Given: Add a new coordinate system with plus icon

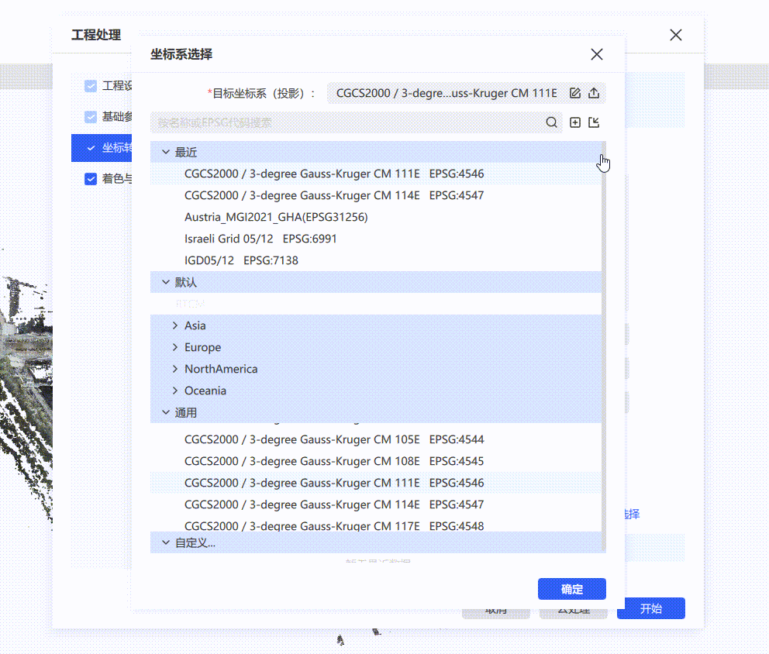Looking at the screenshot, I should [x=575, y=122].
